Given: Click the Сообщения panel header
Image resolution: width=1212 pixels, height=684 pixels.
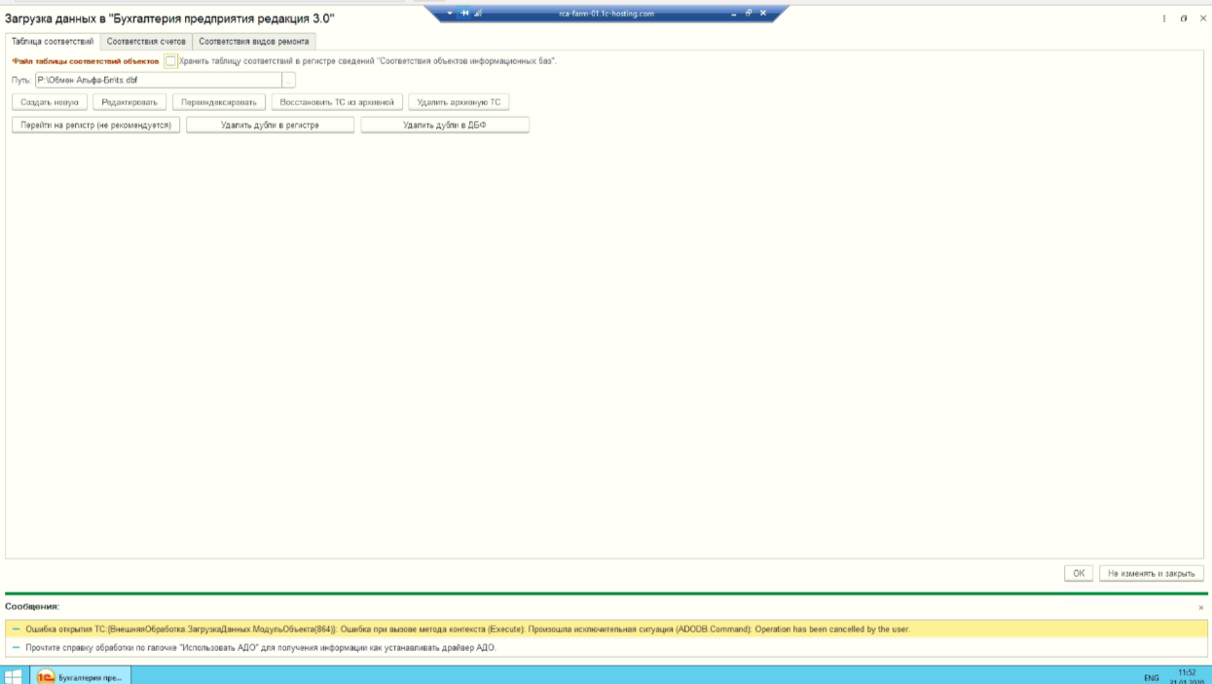Looking at the screenshot, I should click(32, 606).
